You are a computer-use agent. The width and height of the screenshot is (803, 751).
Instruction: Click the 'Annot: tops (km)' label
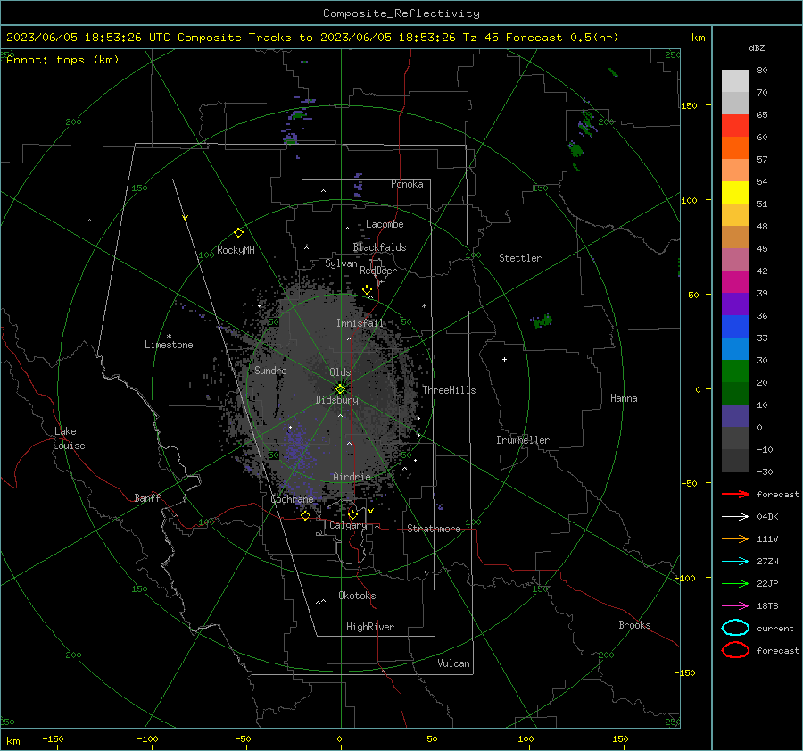[x=63, y=60]
